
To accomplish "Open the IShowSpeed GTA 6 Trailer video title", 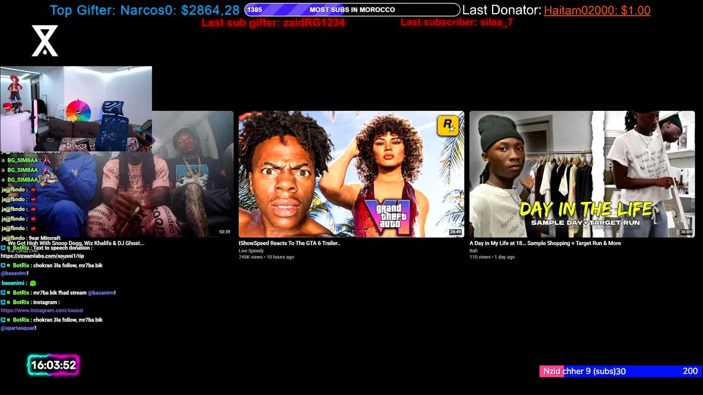I will [289, 243].
